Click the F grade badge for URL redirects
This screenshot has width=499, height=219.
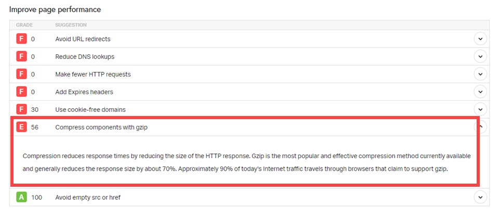tap(21, 39)
